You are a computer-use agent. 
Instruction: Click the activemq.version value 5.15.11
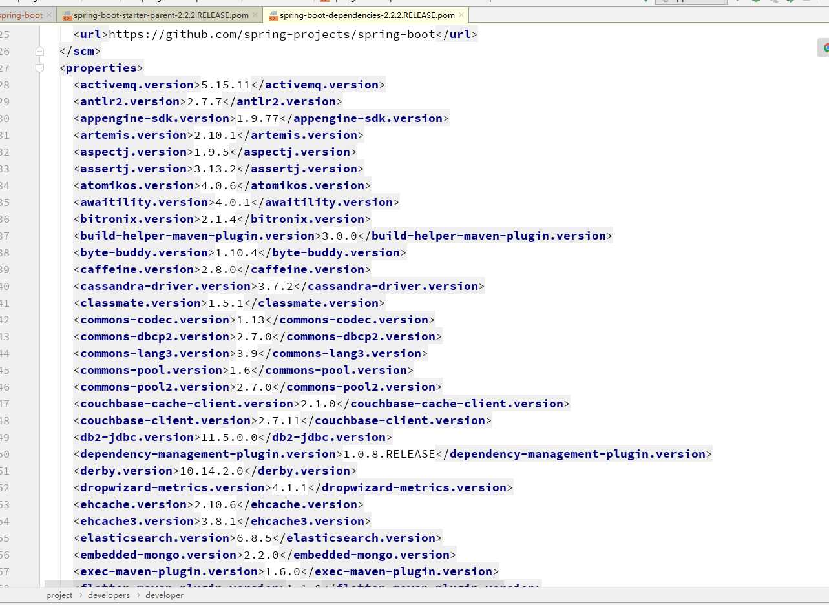[226, 85]
